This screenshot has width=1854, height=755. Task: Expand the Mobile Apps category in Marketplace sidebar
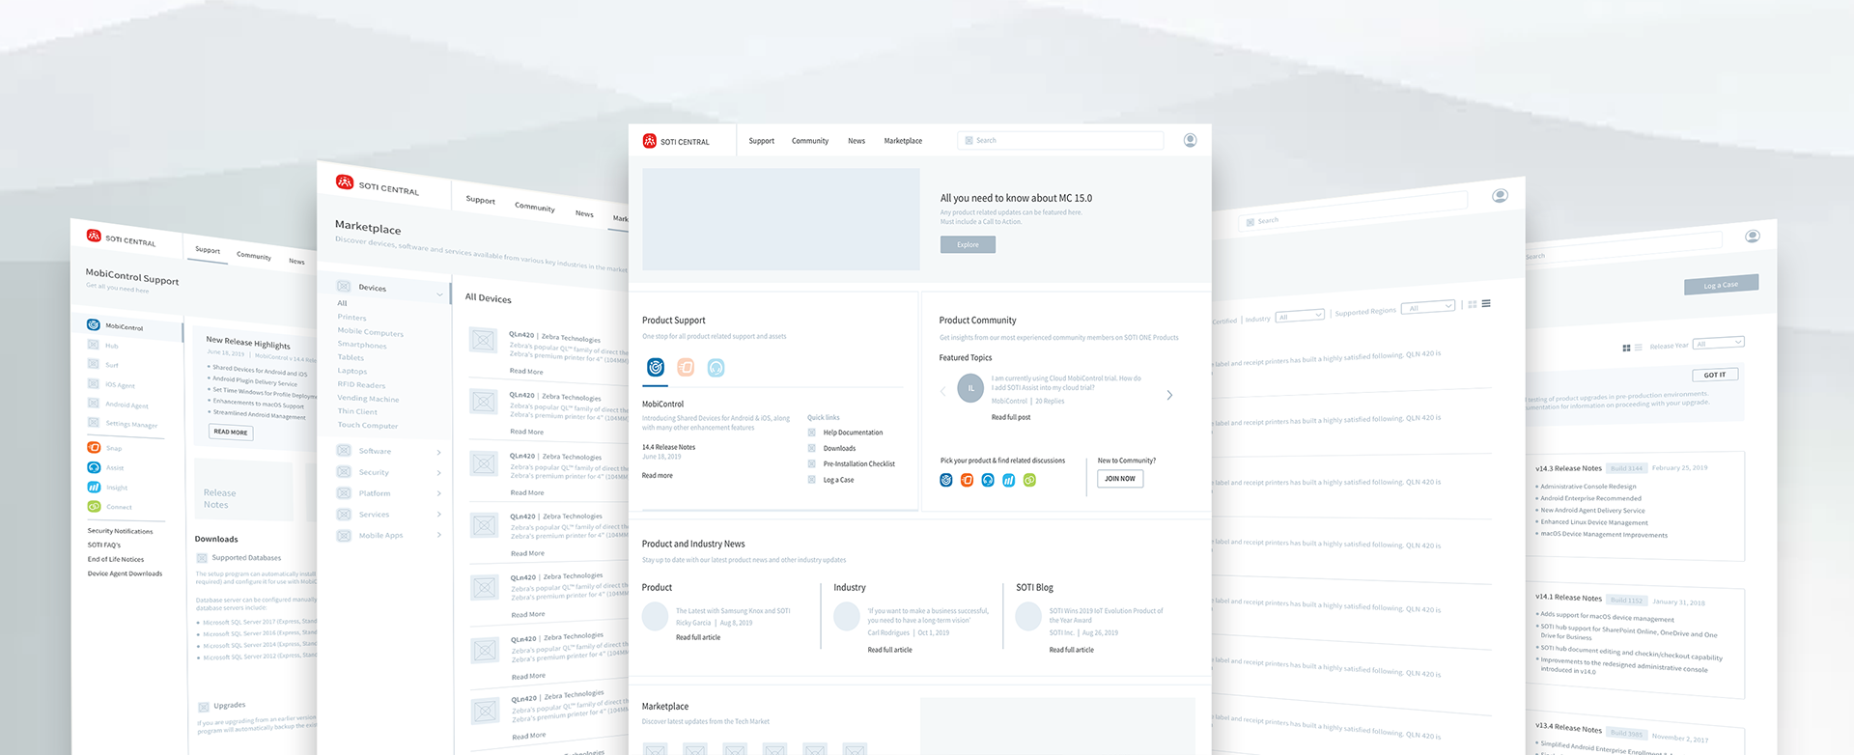click(x=438, y=535)
